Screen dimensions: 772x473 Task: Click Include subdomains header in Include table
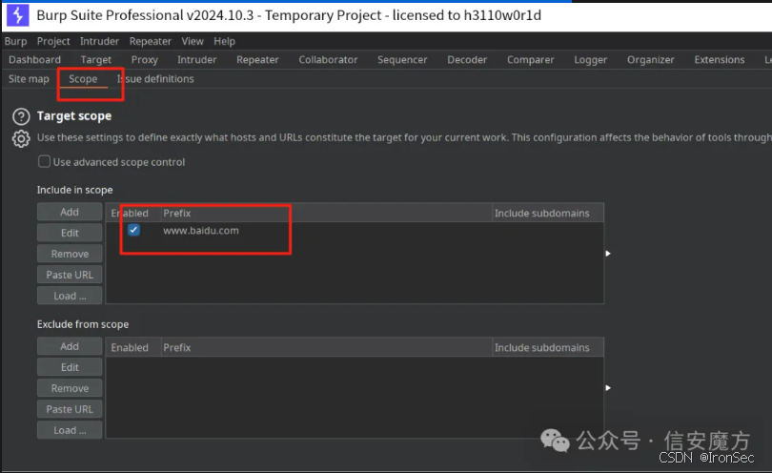547,214
